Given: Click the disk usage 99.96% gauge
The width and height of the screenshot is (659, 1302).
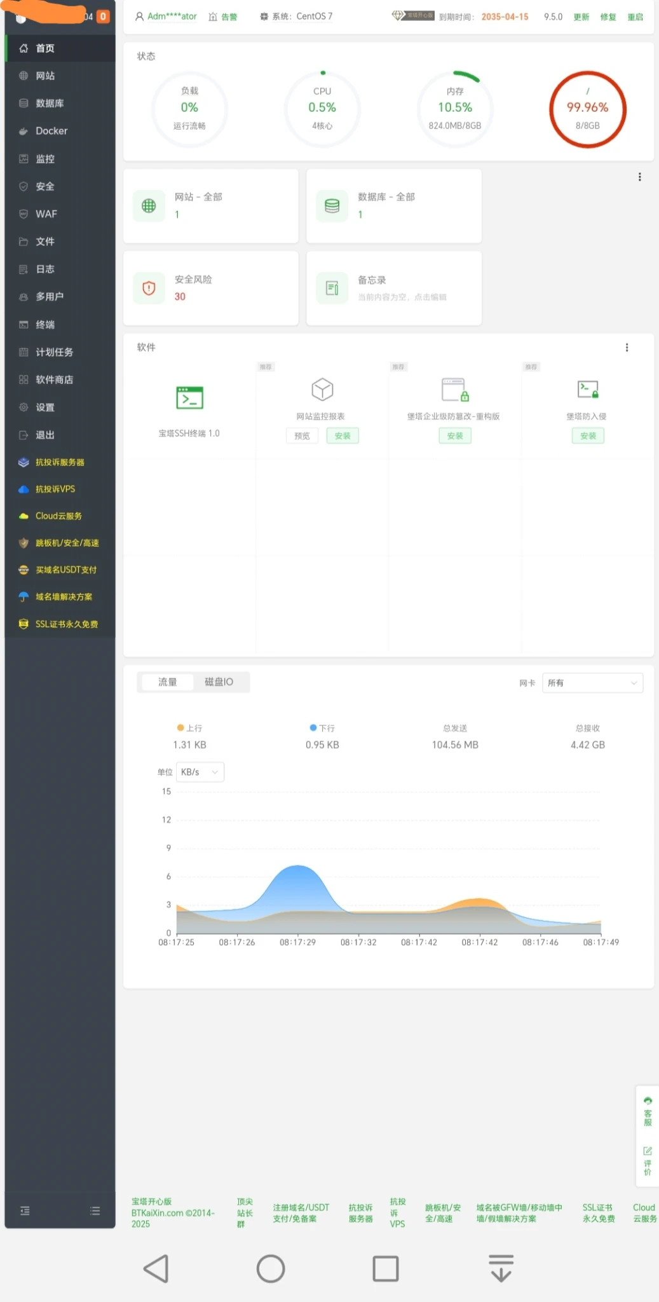Looking at the screenshot, I should [x=587, y=109].
